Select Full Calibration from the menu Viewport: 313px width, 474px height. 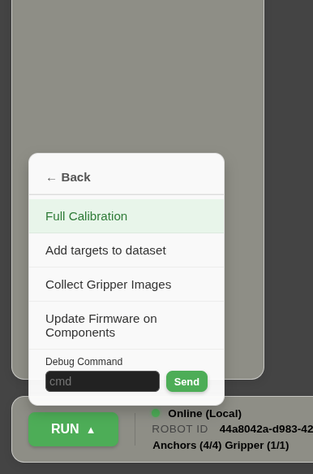[x=126, y=216]
